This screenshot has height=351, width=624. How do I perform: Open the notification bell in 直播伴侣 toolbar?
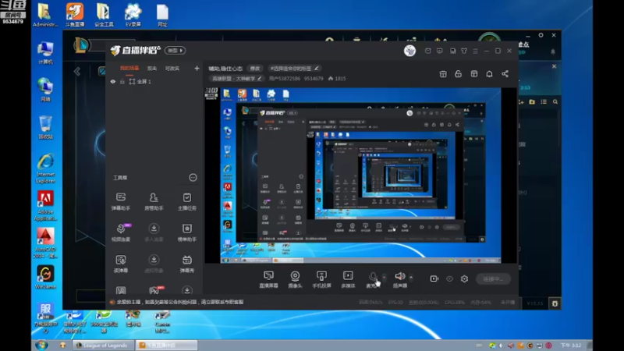[490, 74]
